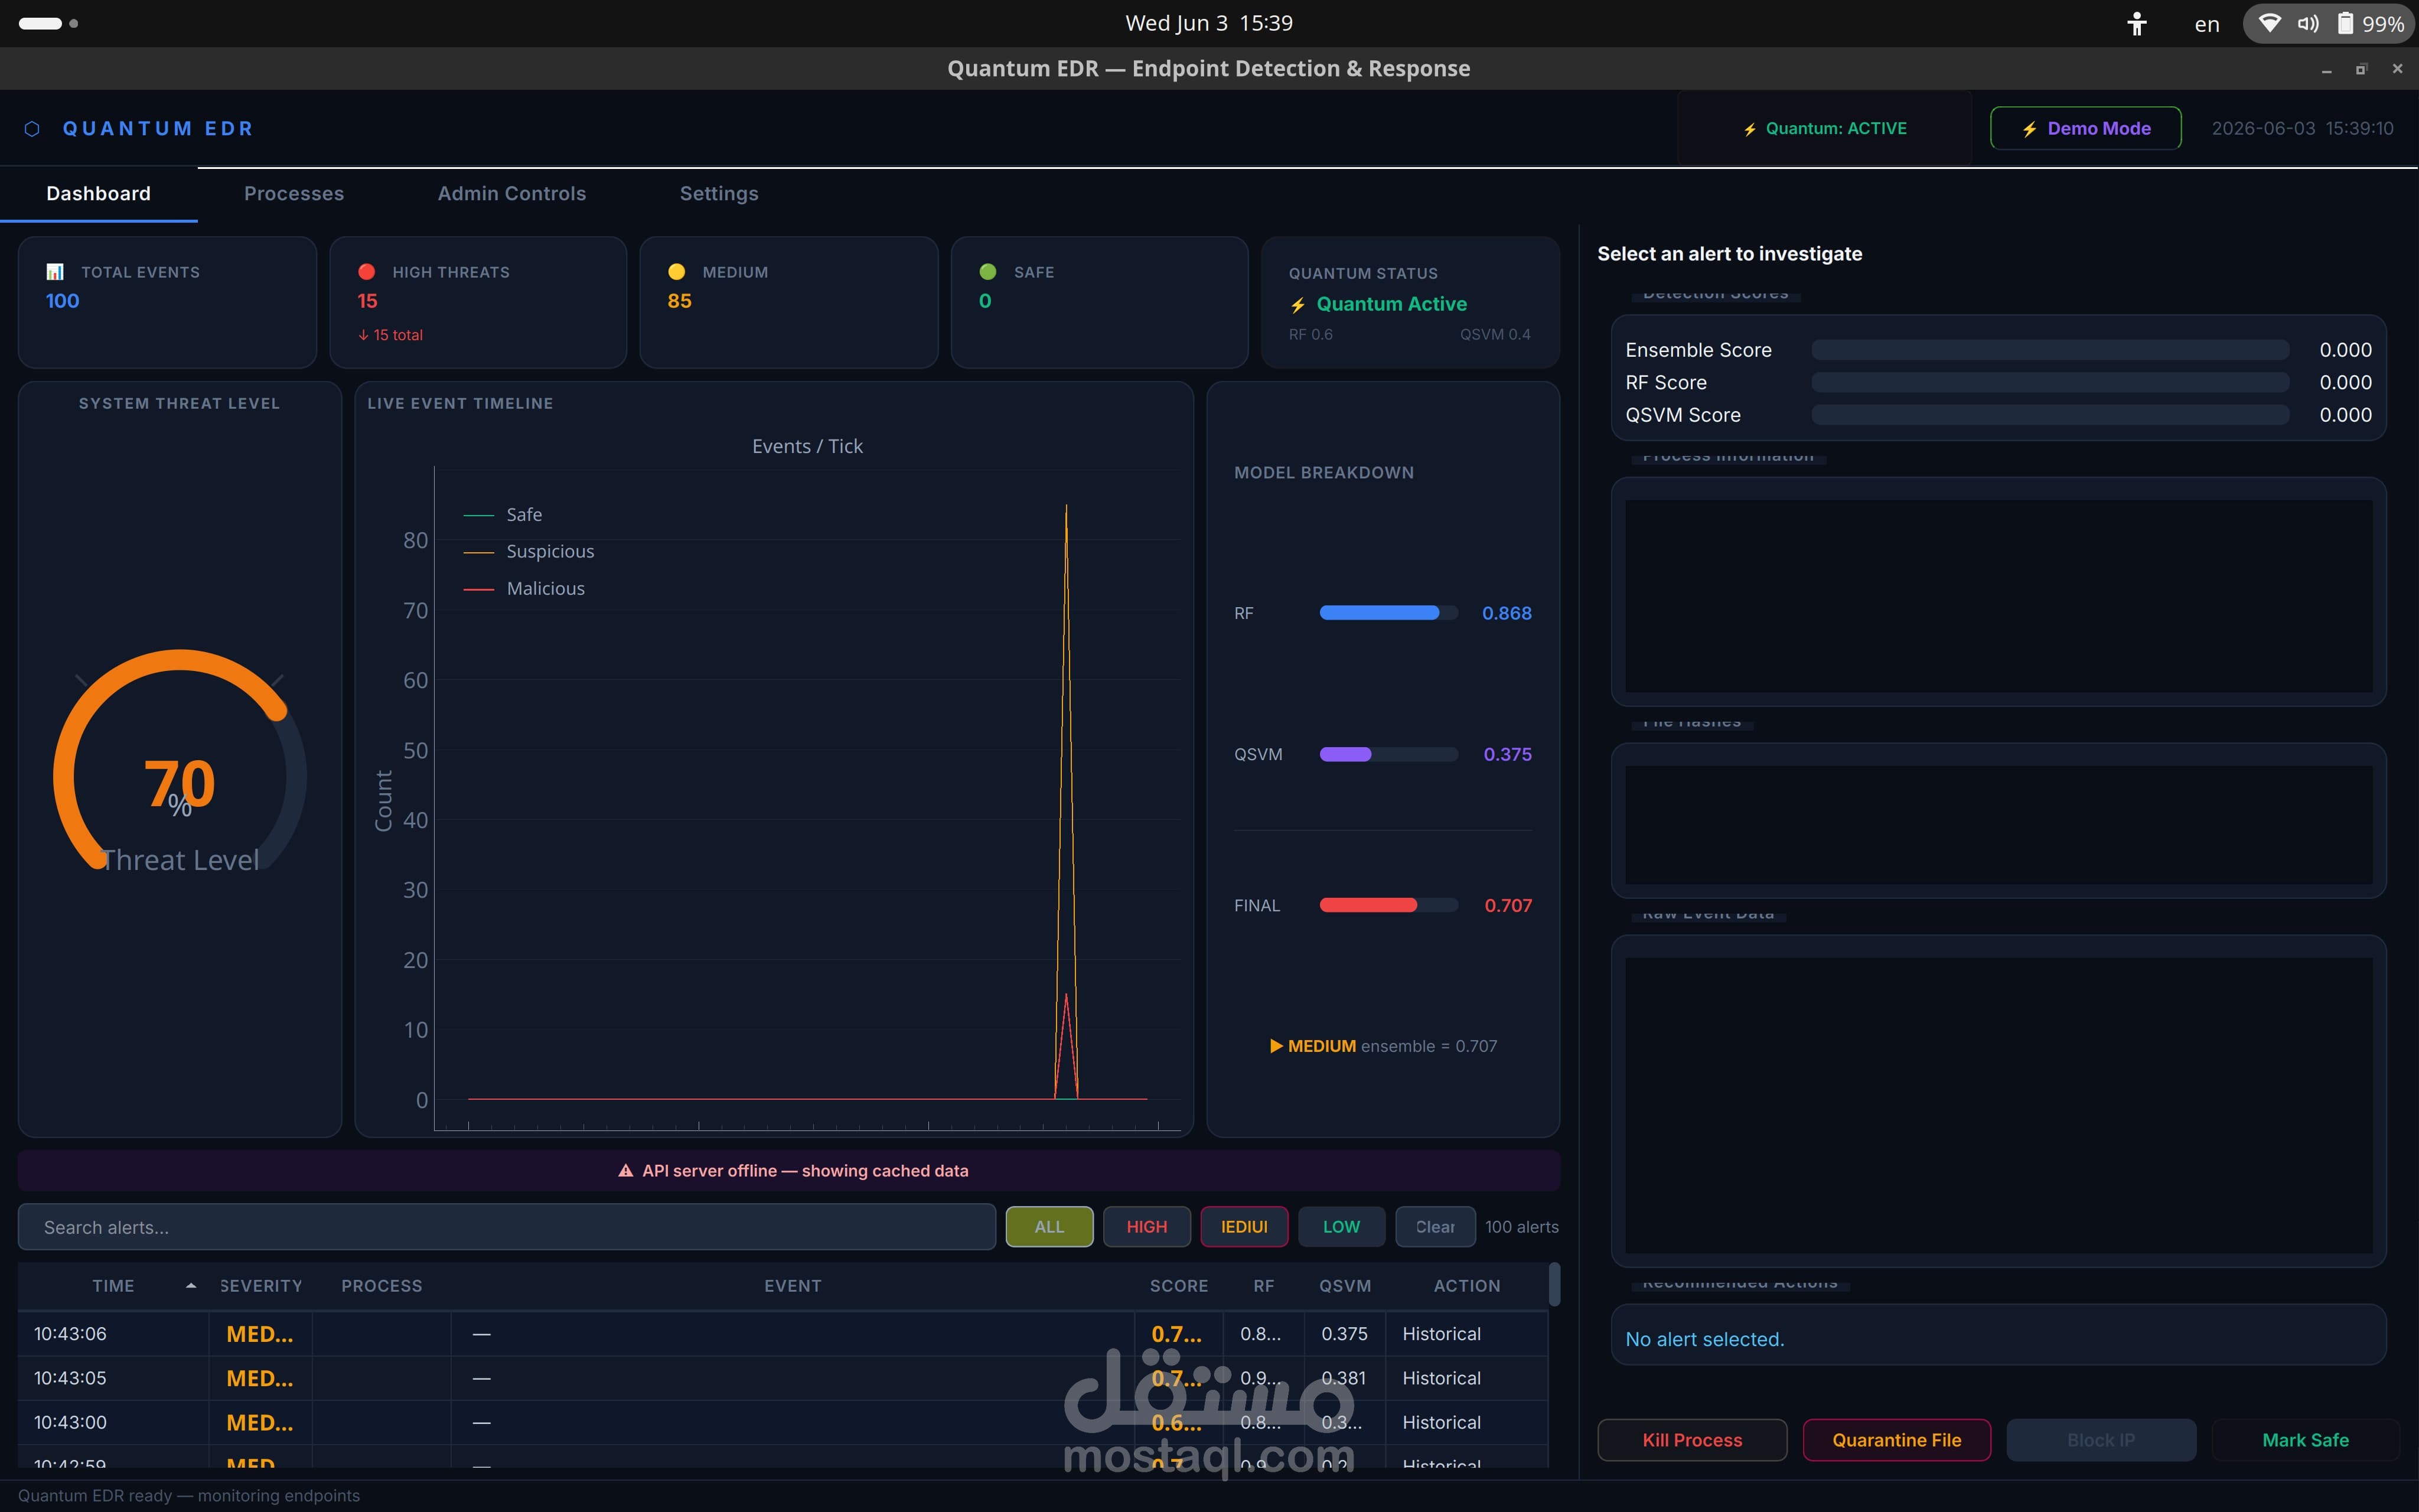Click the FINAL red score bar
This screenshot has height=1512, width=2419.
point(1388,905)
